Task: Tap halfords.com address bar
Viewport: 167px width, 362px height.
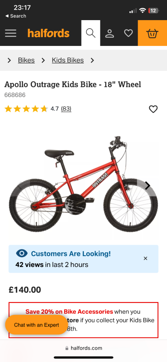Action: tap(83, 348)
